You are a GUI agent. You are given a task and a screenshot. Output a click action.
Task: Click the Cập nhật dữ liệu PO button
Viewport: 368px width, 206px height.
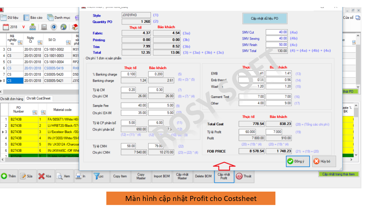point(265,18)
